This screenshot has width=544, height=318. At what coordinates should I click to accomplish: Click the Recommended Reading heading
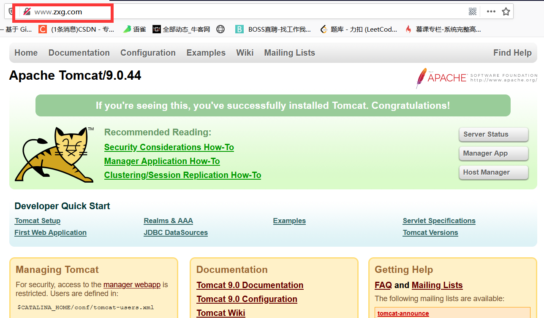pos(158,132)
